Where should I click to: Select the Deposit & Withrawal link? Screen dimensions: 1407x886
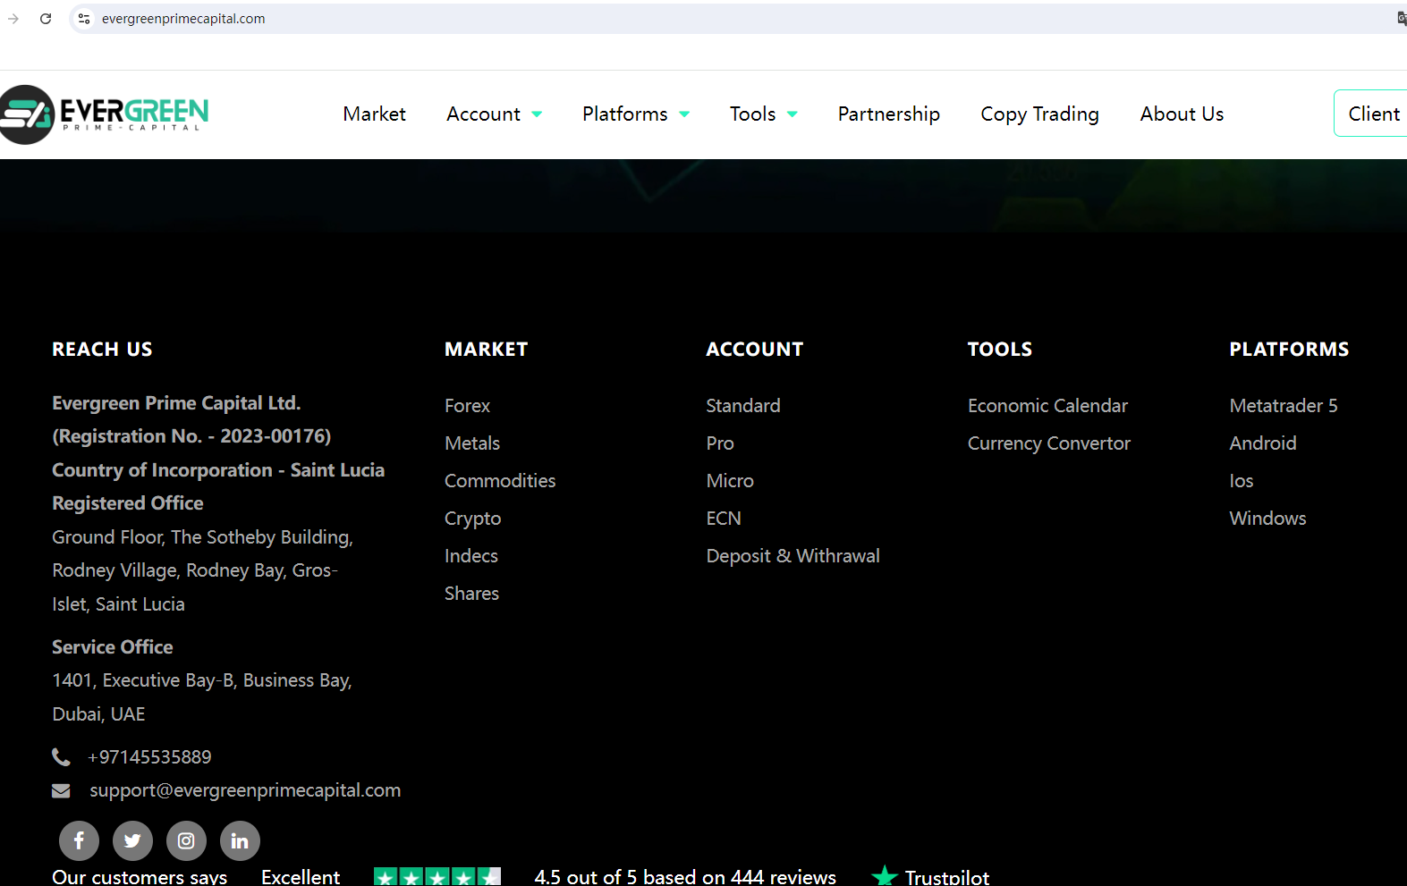pos(792,556)
